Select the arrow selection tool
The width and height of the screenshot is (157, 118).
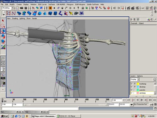[3, 20]
